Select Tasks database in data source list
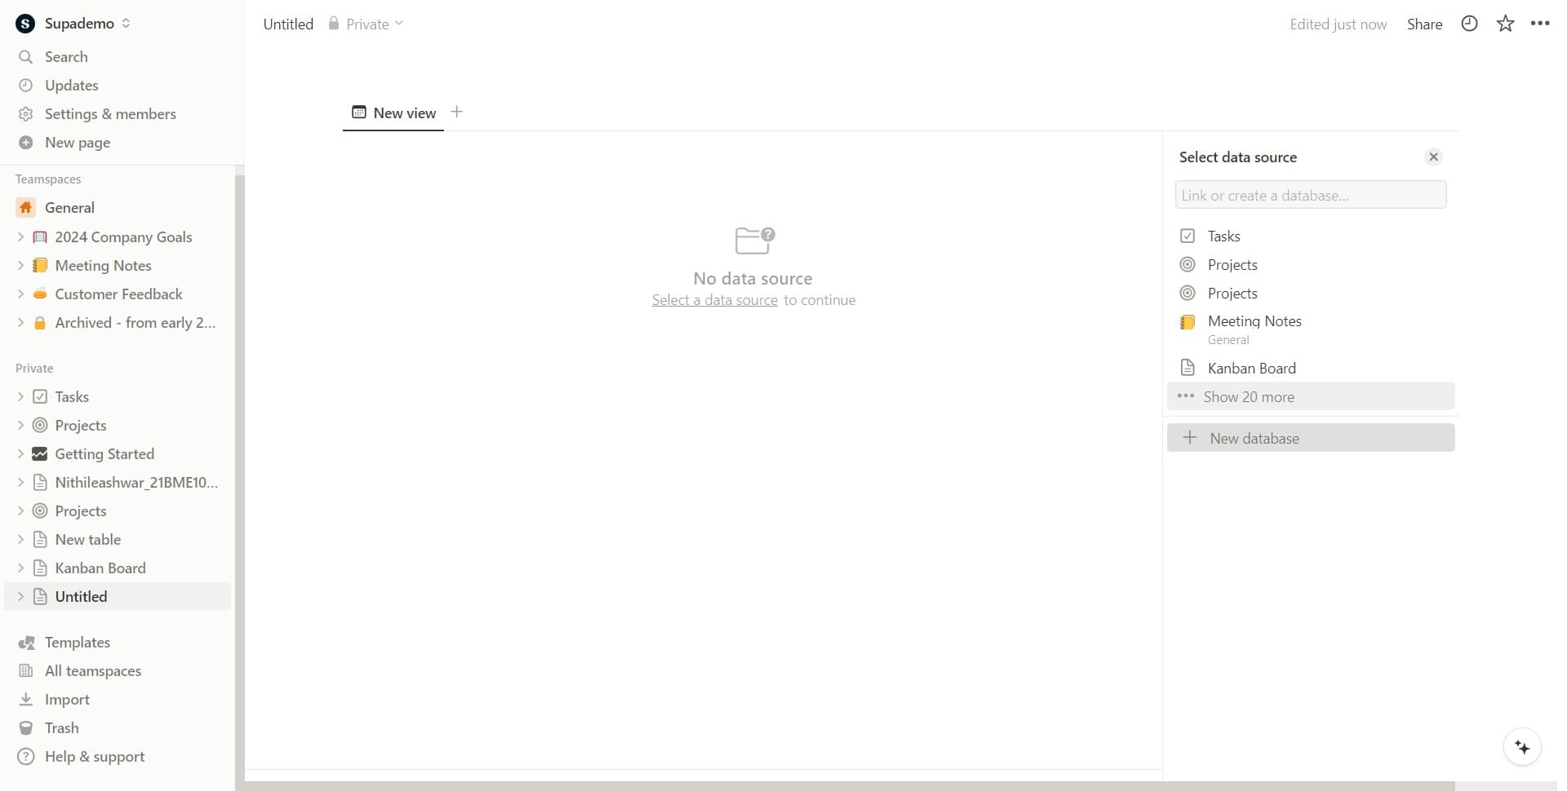The image size is (1567, 791). (x=1223, y=236)
